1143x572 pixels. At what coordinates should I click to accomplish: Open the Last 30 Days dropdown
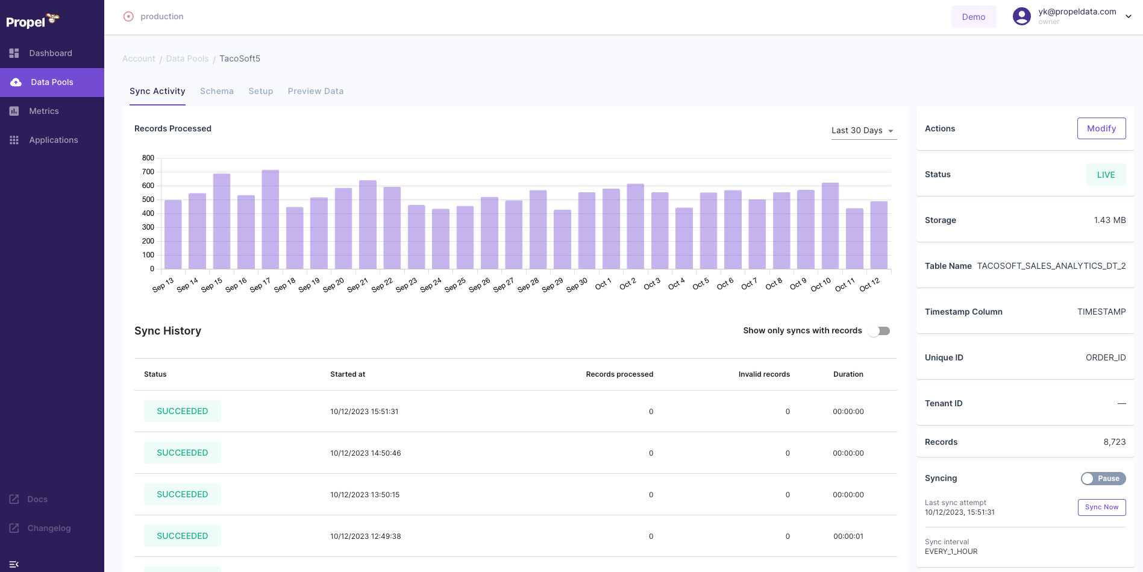pos(863,130)
